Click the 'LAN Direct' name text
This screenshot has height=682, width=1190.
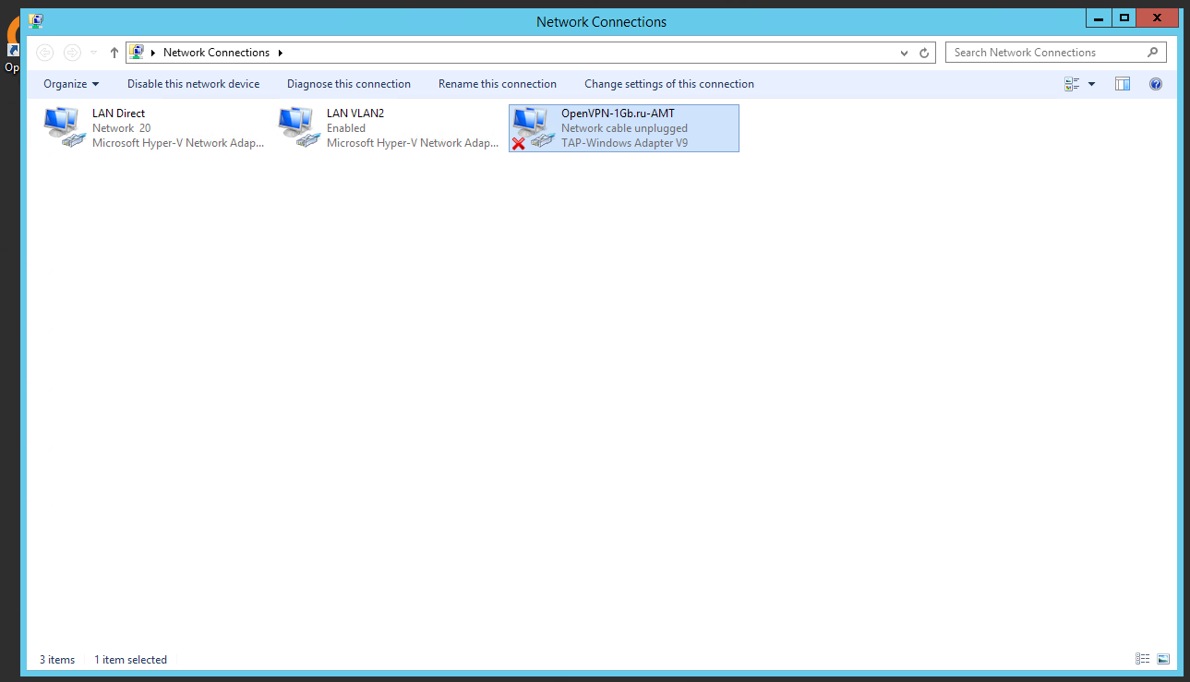click(x=118, y=114)
